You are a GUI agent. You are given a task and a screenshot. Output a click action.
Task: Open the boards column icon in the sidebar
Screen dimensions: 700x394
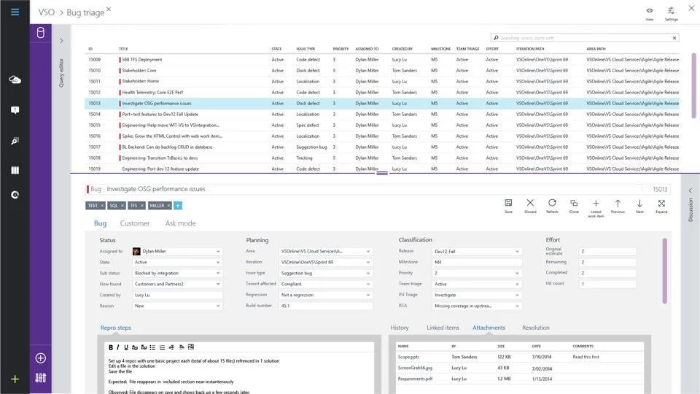[15, 170]
